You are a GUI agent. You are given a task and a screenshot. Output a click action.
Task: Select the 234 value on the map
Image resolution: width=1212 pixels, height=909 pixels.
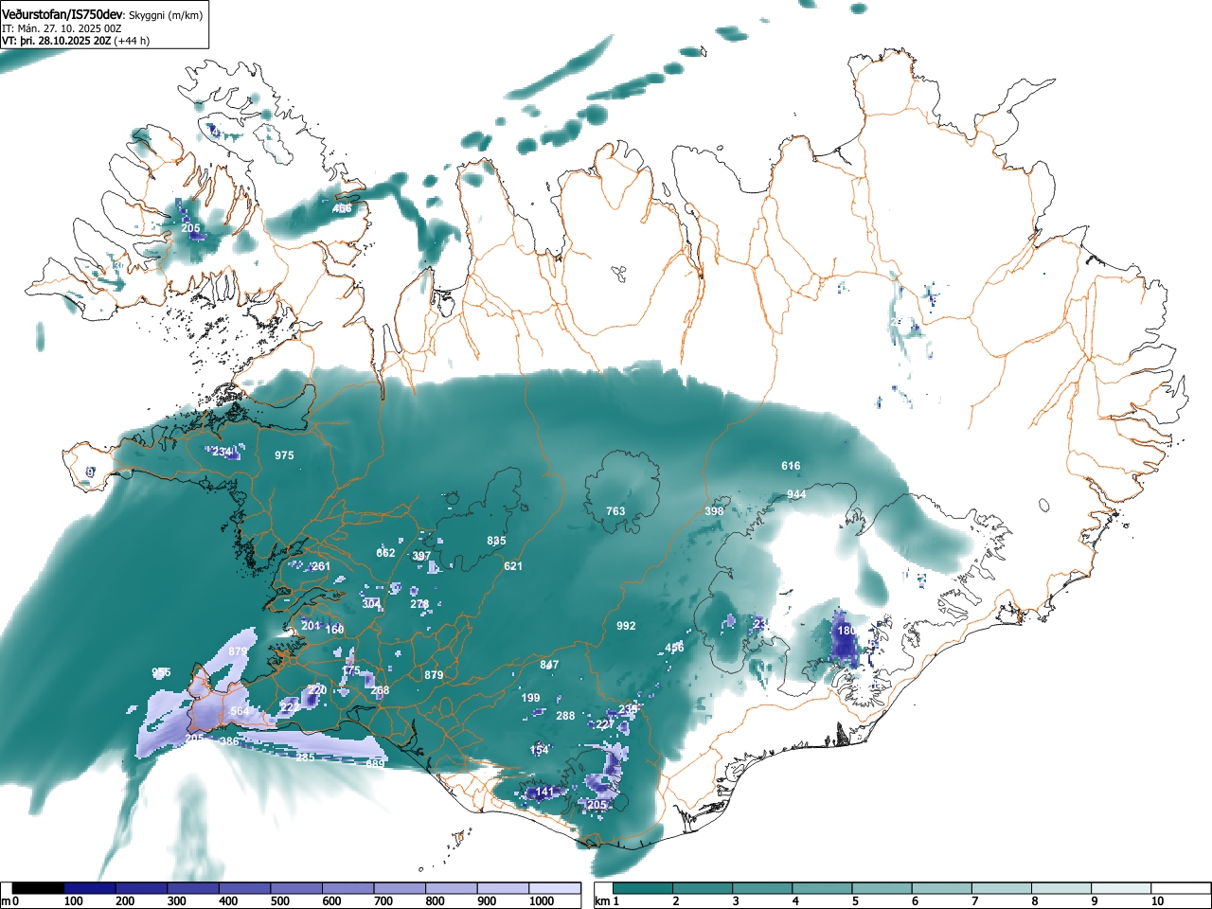[x=222, y=452]
